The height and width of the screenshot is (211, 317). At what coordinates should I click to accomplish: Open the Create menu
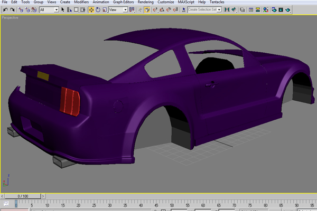click(65, 2)
